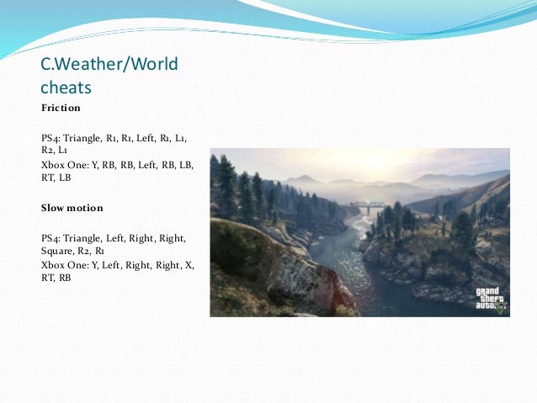Click the GTA V river landscape image
The height and width of the screenshot is (403, 537).
coord(359,232)
